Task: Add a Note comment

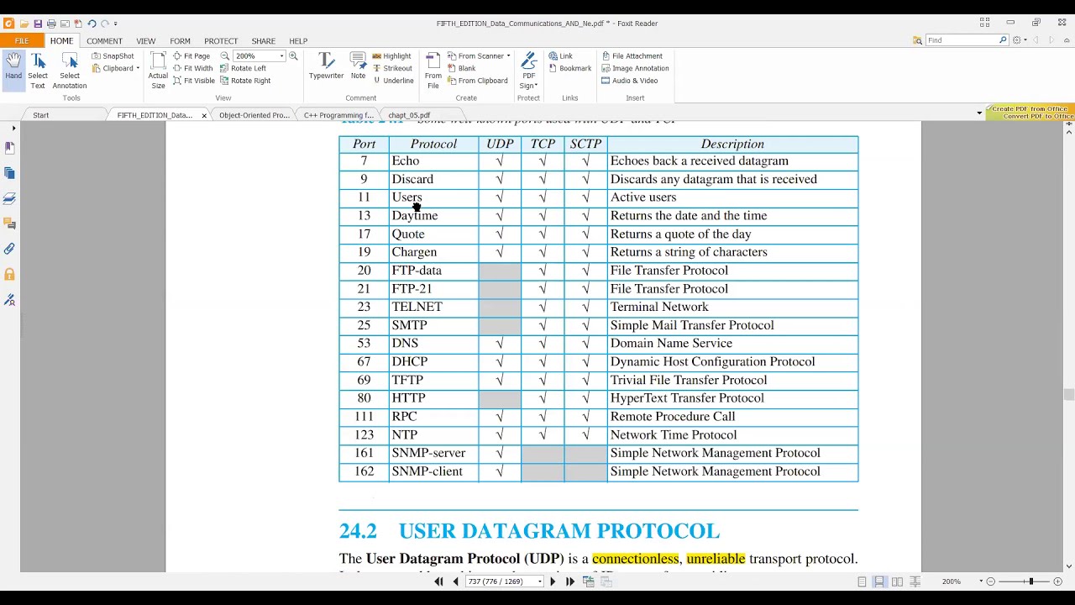Action: click(358, 66)
